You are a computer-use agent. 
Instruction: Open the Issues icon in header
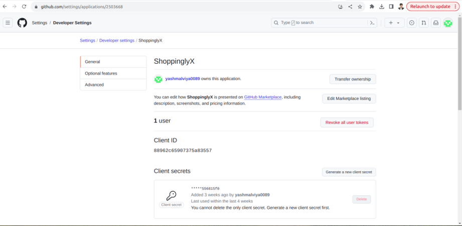click(x=412, y=23)
